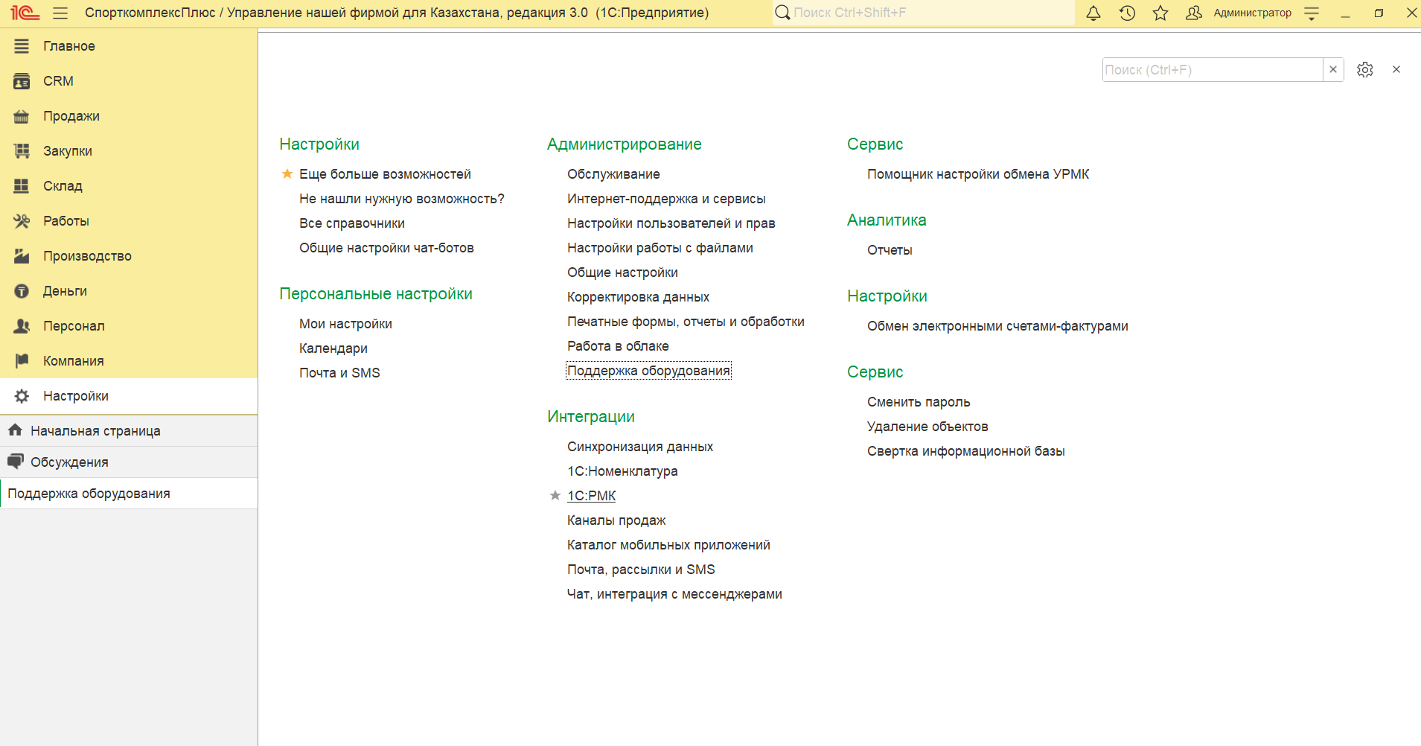Open Интернет-поддержка и сервисы
Viewport: 1421px width, 746px height.
[666, 199]
